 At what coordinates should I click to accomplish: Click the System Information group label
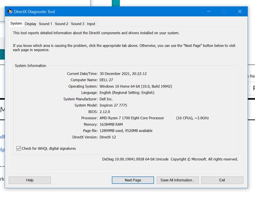pyautogui.click(x=31, y=65)
